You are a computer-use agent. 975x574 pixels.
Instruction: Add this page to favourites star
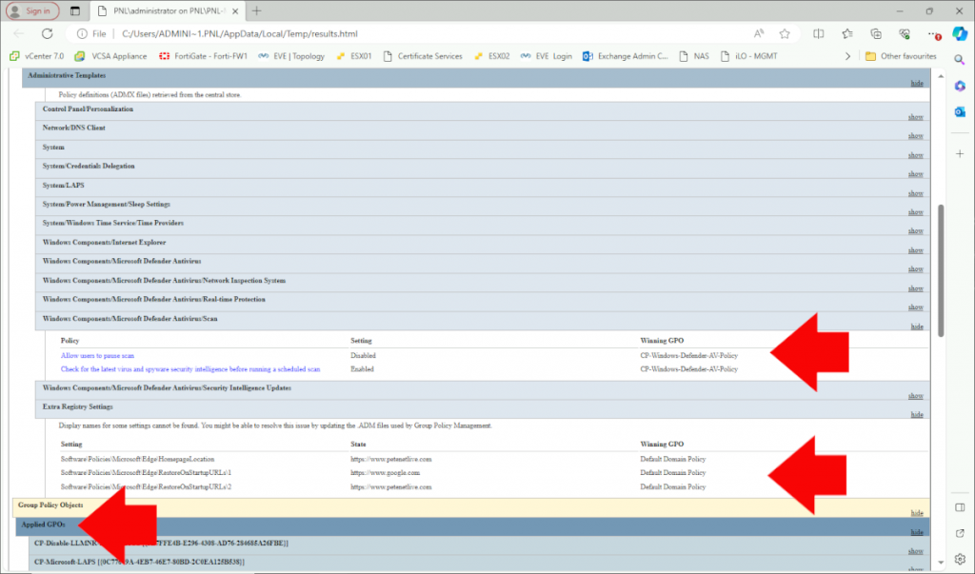785,33
